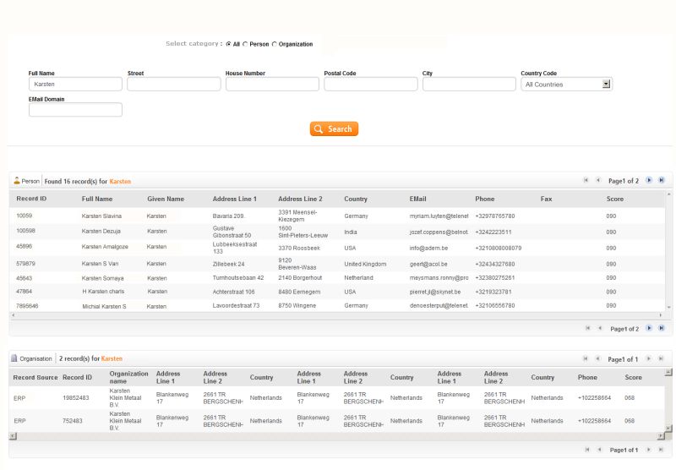Click the Person icon in results header
The height and width of the screenshot is (470, 676).
coord(17,181)
